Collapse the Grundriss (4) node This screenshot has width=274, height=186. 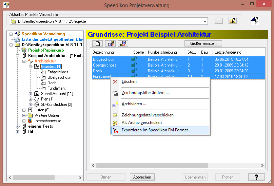pos(31,67)
